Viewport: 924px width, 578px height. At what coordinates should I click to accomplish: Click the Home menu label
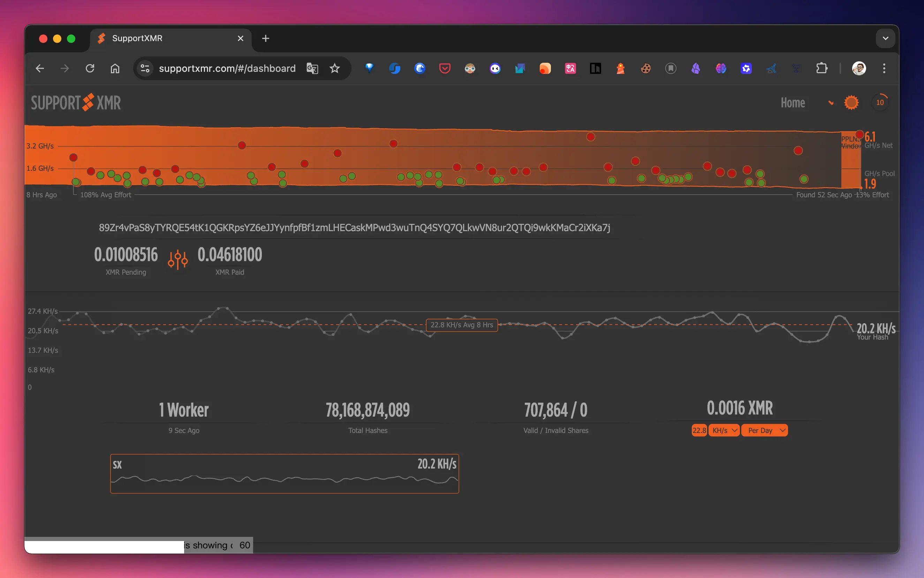pyautogui.click(x=793, y=102)
